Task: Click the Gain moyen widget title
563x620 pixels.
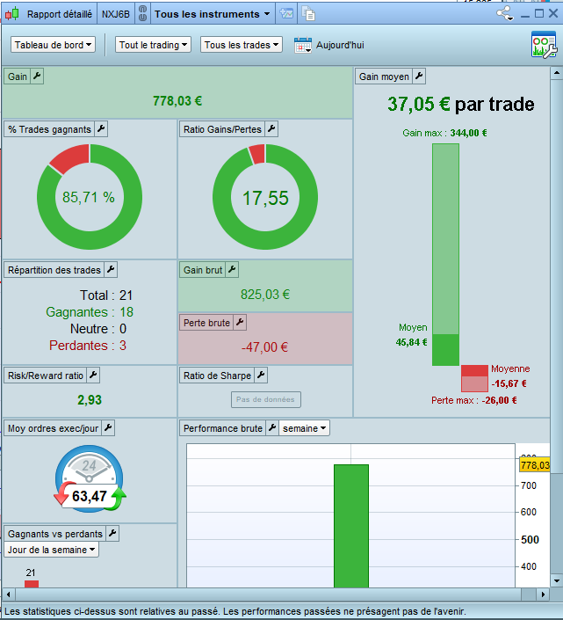Action: pos(384,77)
